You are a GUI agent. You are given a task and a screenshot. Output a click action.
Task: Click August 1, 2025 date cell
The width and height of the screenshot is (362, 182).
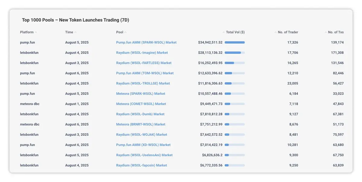(77, 104)
